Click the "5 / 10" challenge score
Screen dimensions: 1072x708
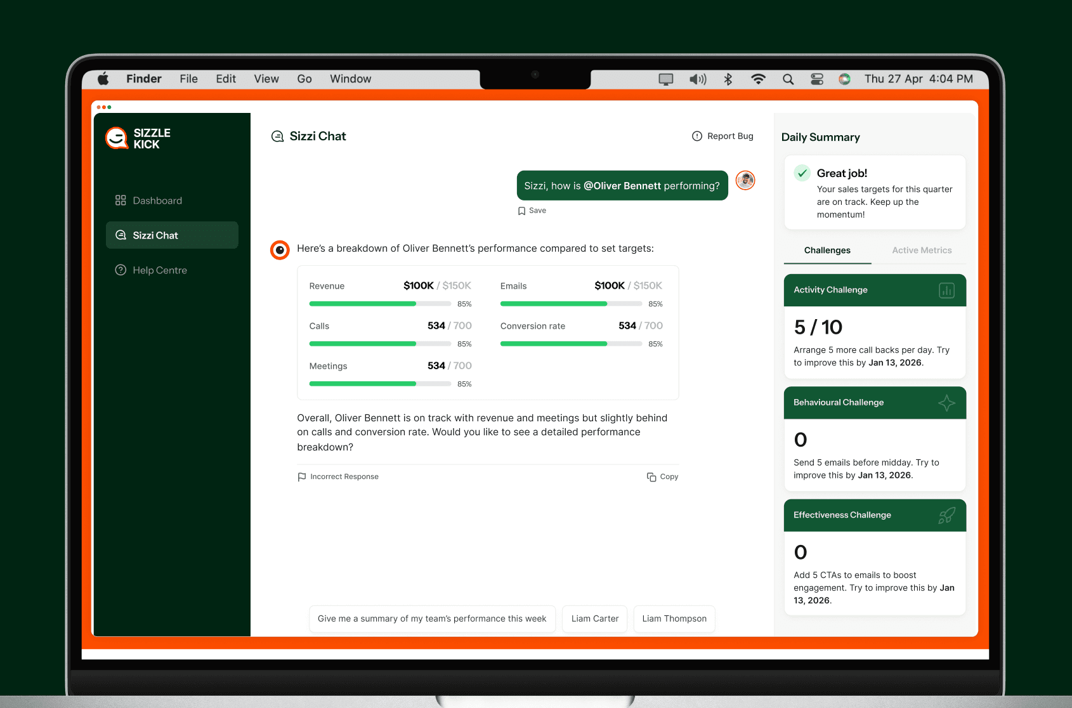click(818, 327)
